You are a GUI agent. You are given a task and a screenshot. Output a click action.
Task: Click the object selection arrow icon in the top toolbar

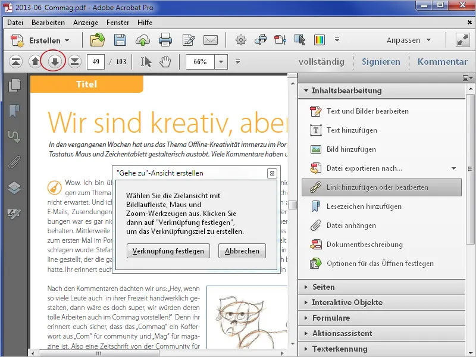(300, 40)
